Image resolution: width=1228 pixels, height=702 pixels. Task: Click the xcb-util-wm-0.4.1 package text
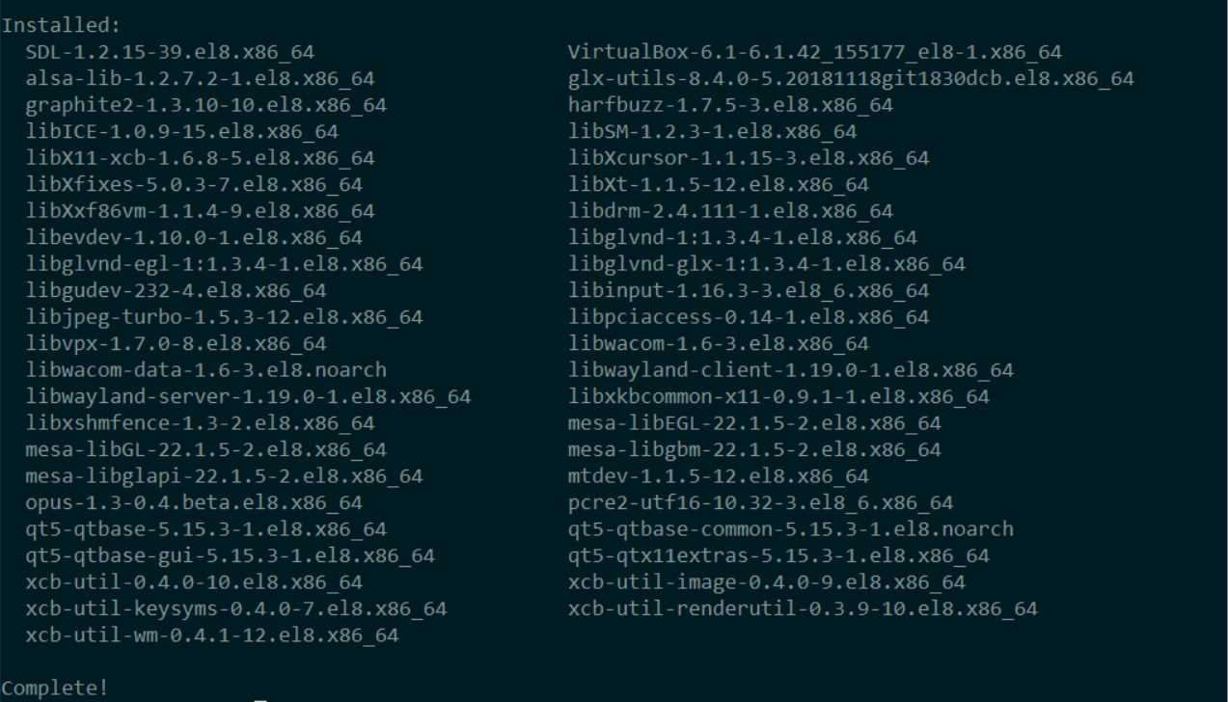[x=212, y=635]
